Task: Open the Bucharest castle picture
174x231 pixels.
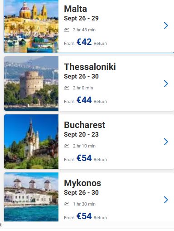Action: (31, 142)
